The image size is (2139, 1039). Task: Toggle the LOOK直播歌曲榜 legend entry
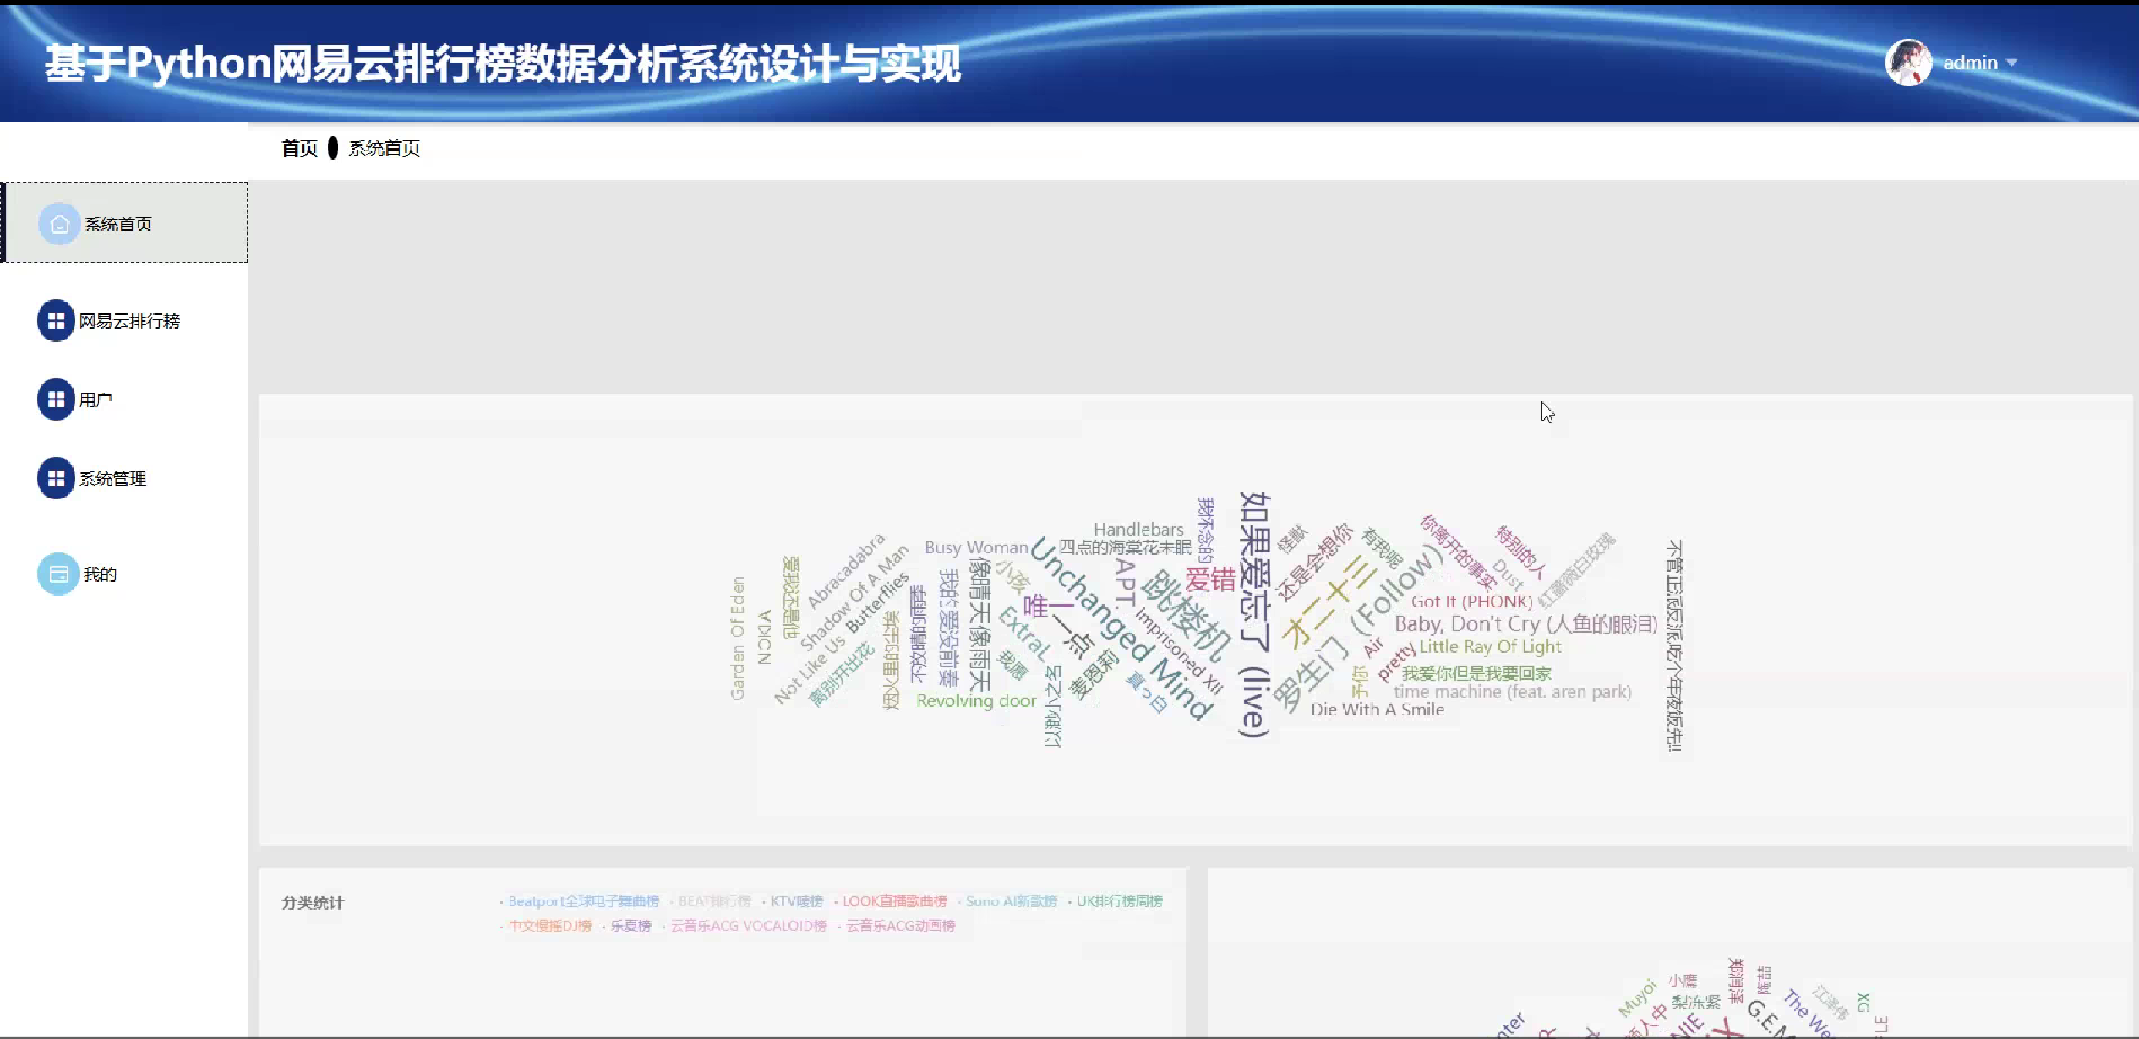click(x=893, y=901)
